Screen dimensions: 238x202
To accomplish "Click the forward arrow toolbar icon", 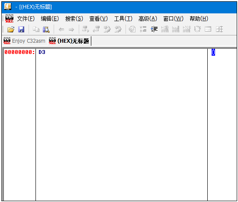I will [71, 29].
